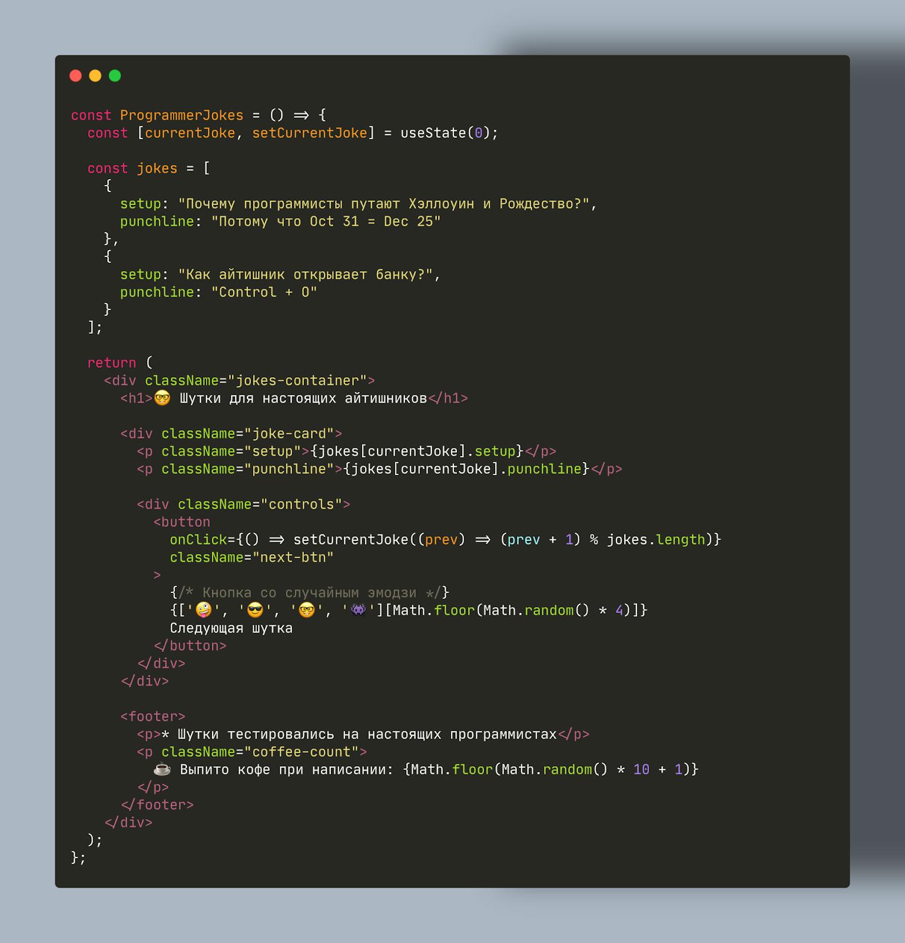Screen dimensions: 905x943
Task: Click "jokes.length" in the onClick handler
Action: 656,540
